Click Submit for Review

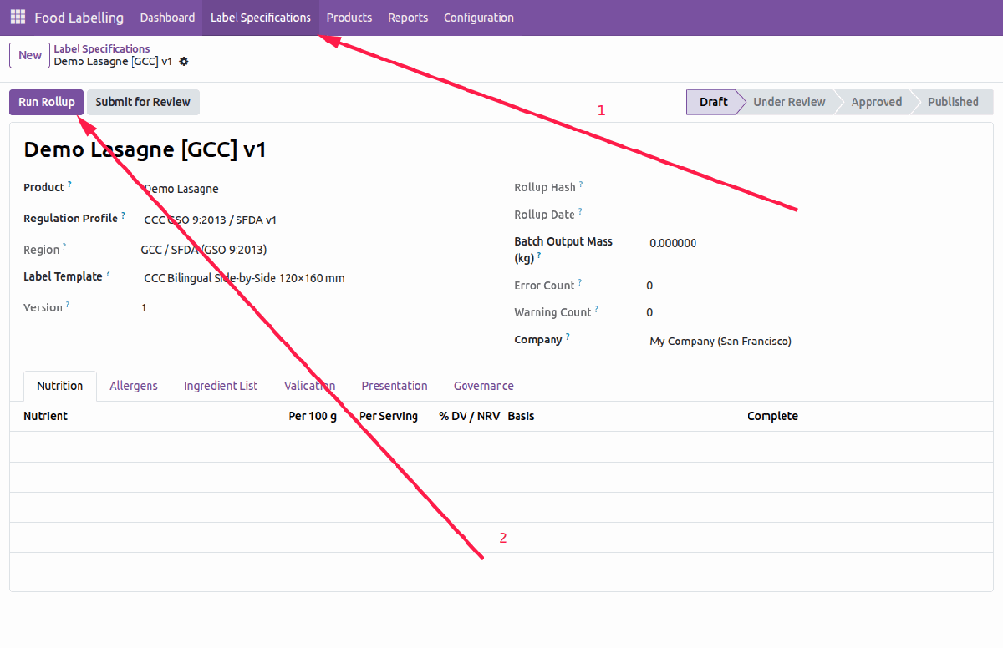(143, 102)
